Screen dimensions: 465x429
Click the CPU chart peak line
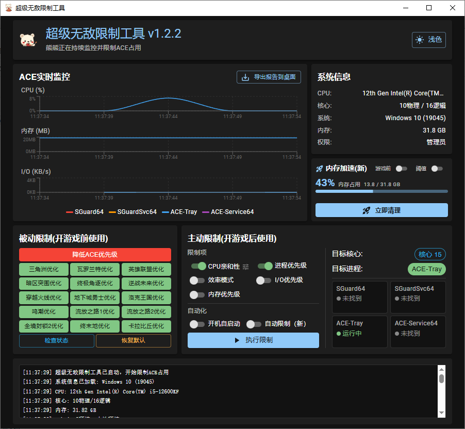tap(168, 98)
